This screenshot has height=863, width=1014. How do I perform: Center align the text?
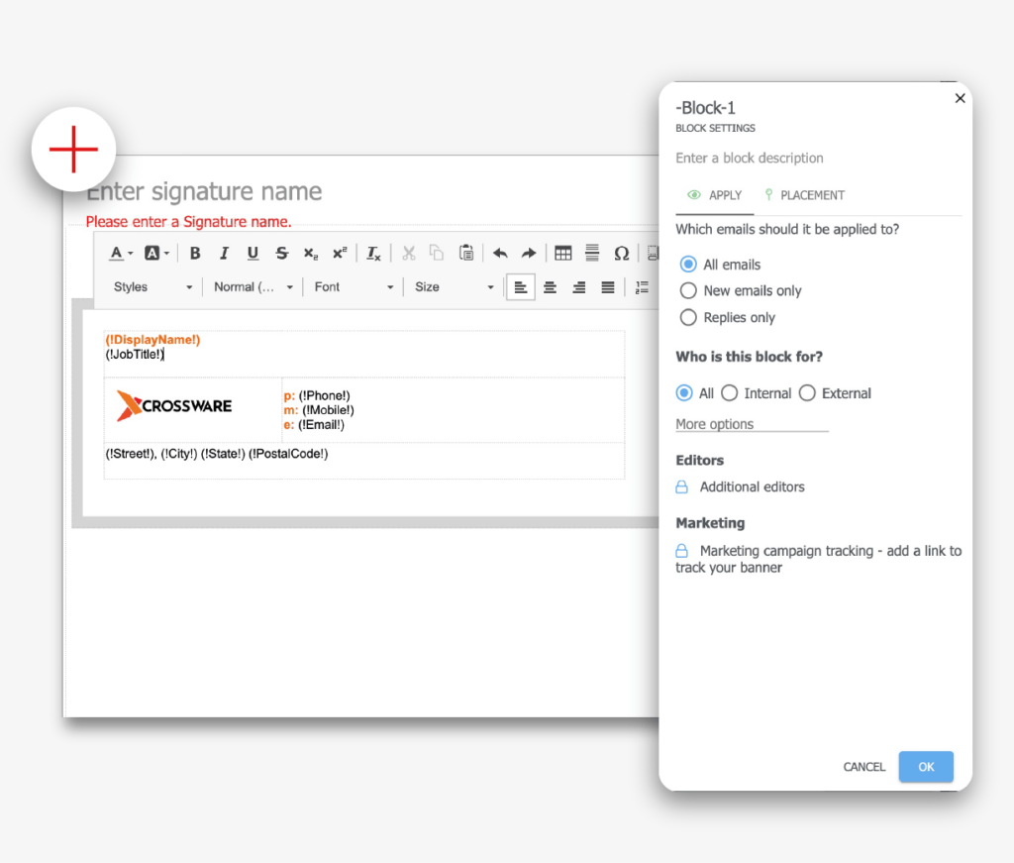click(550, 287)
